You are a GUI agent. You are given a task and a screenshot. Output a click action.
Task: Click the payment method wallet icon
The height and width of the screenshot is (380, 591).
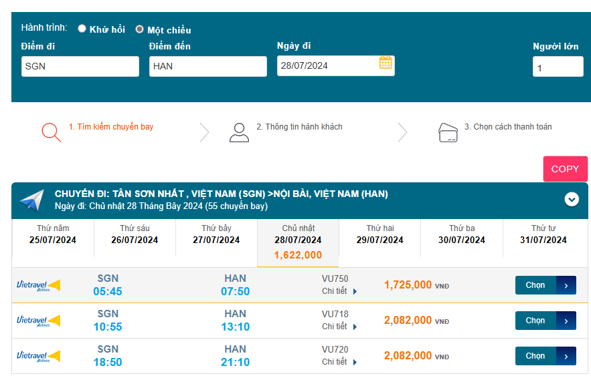click(x=448, y=131)
